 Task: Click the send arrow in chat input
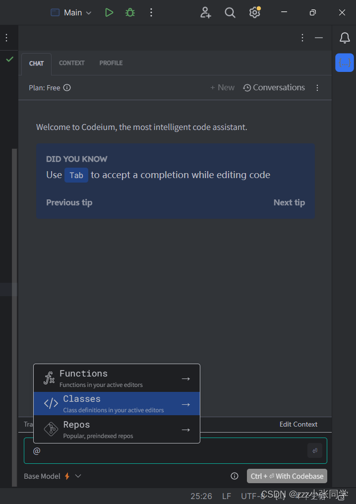point(315,450)
